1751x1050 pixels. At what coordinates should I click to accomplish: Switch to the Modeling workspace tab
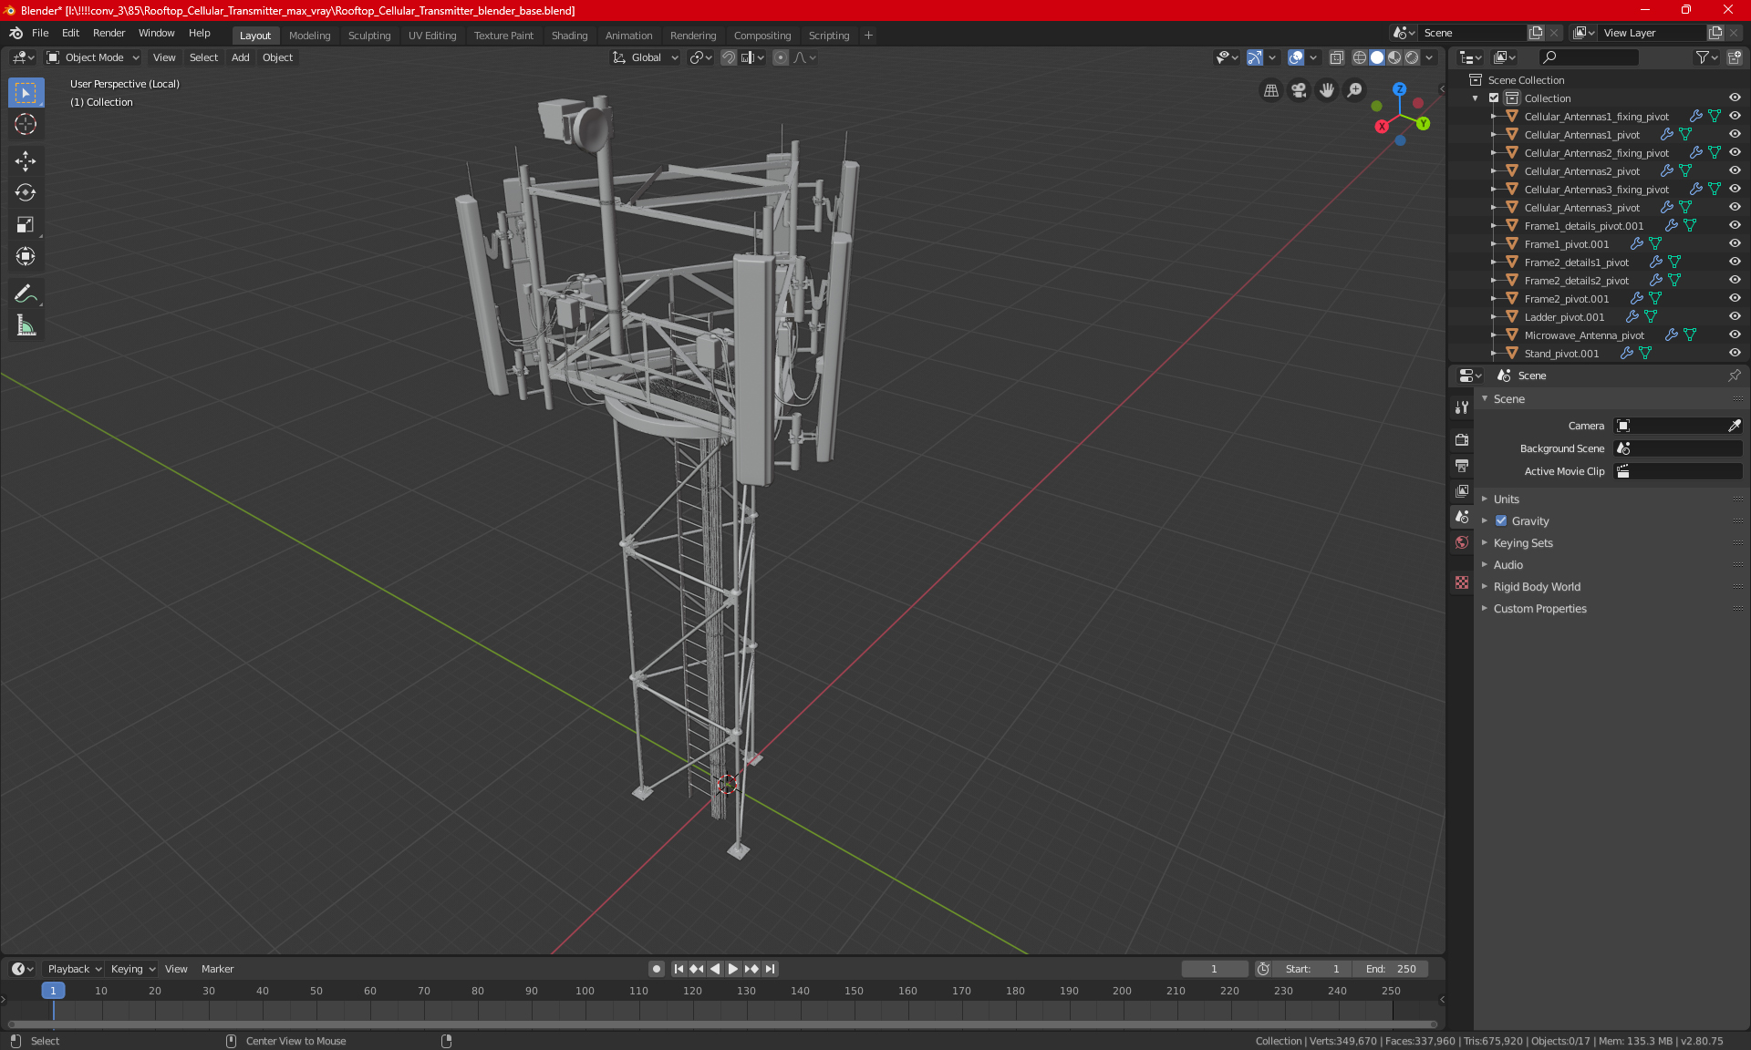pyautogui.click(x=309, y=36)
